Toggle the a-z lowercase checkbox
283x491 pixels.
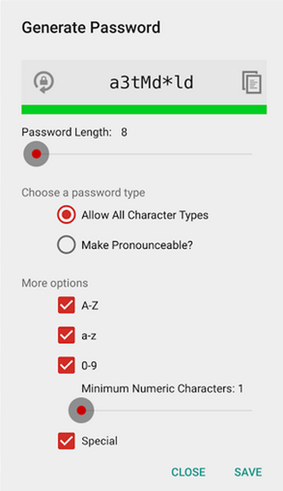point(67,335)
